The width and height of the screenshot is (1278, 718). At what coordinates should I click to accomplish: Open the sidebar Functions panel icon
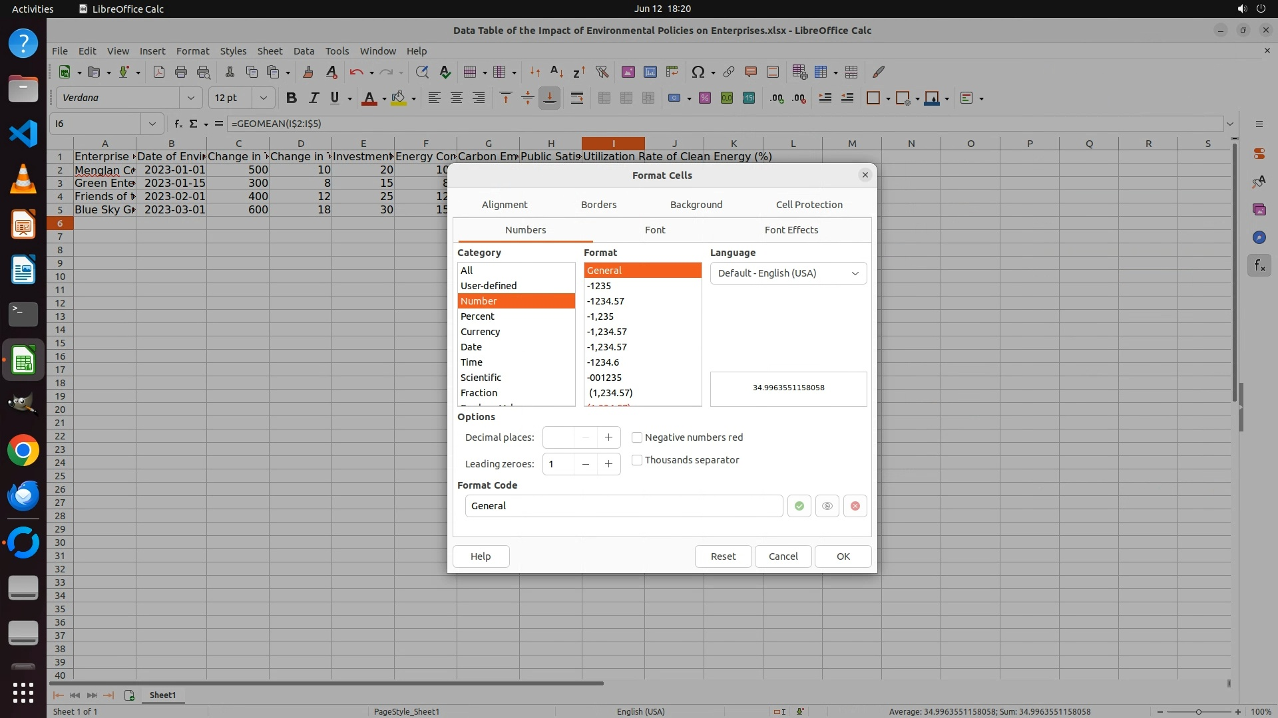click(x=1259, y=266)
